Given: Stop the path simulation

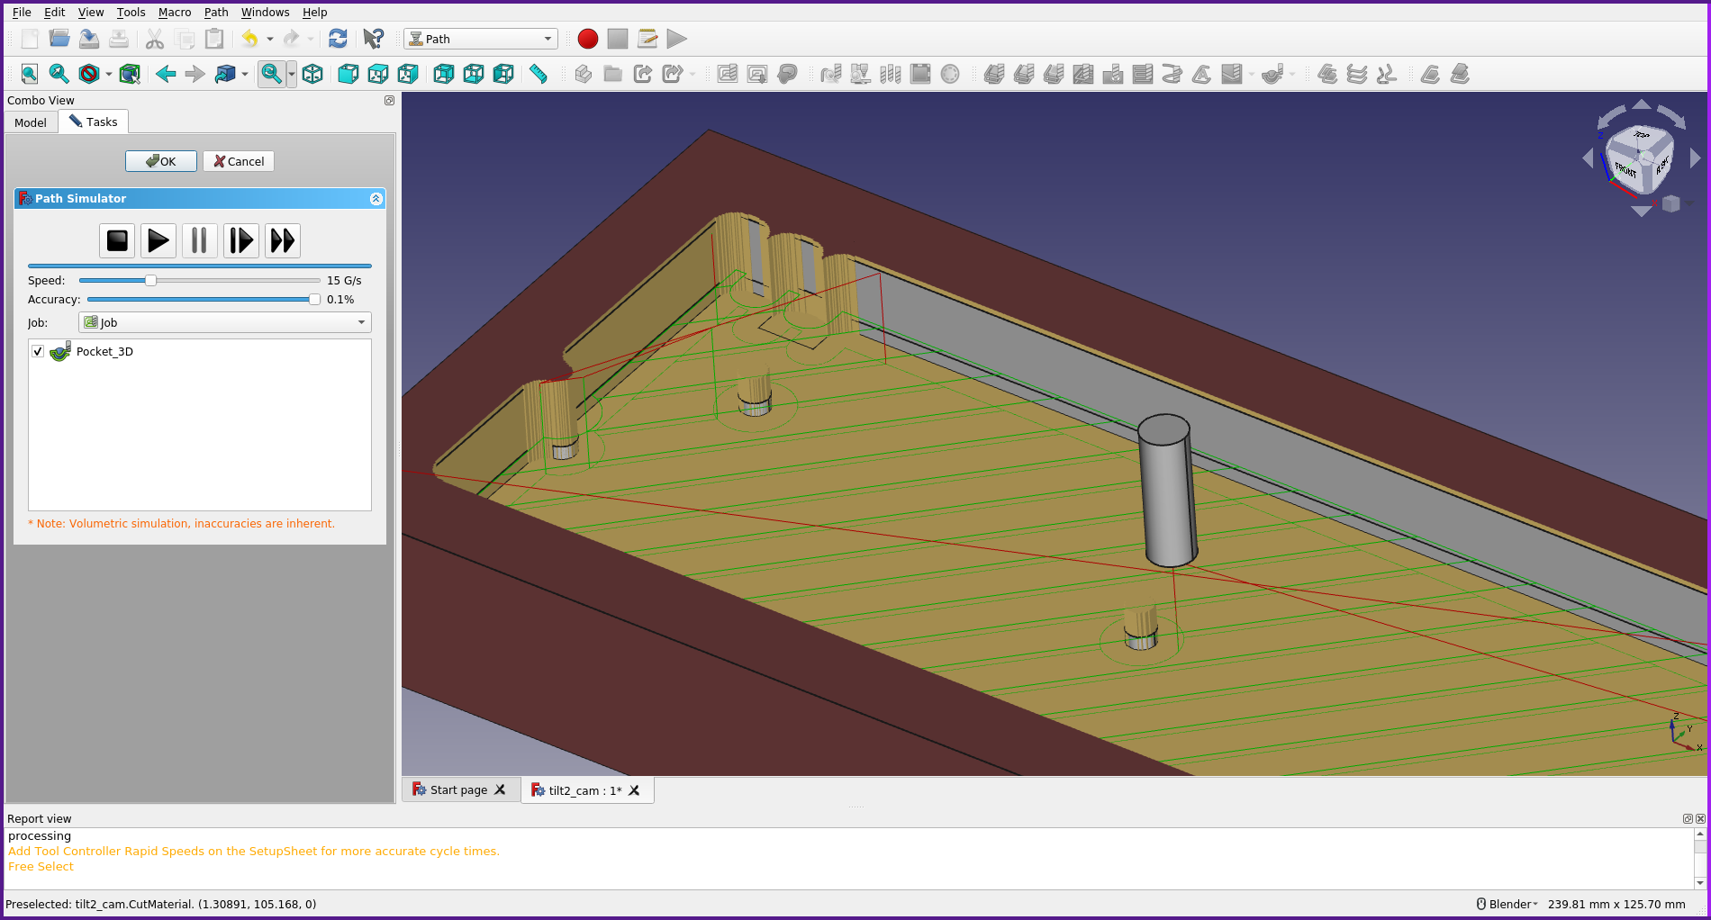Looking at the screenshot, I should (117, 240).
